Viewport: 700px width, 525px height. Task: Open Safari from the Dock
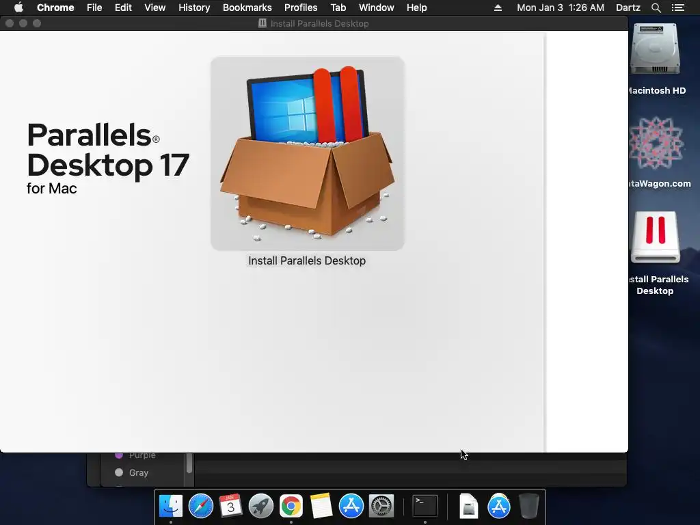coord(201,507)
